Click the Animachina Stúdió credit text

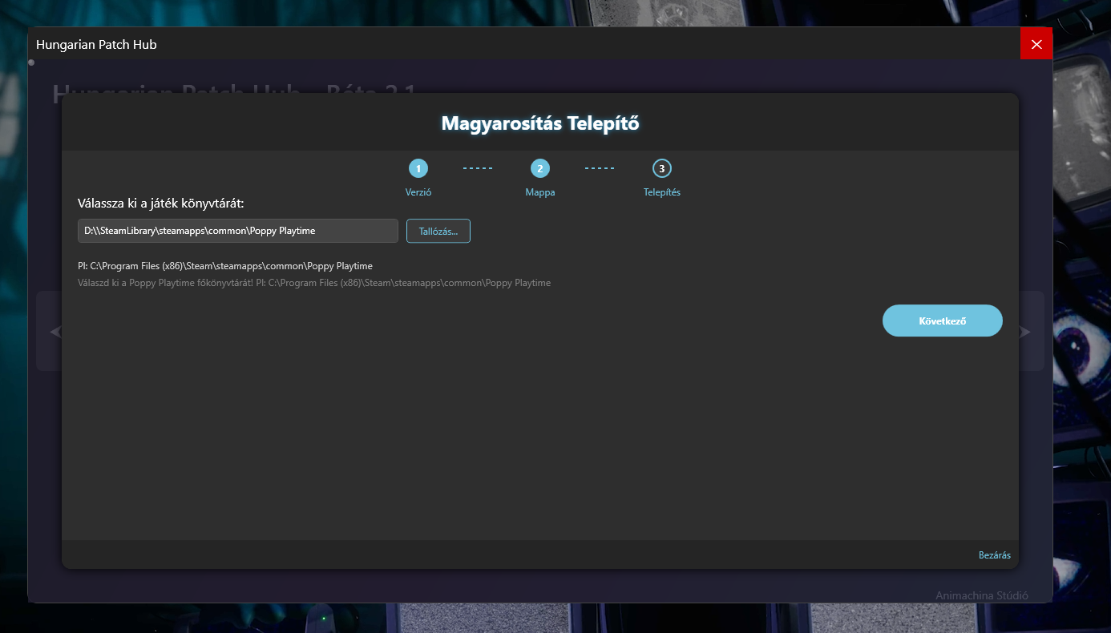coord(982,595)
